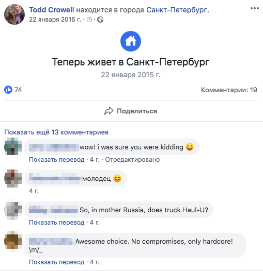Open the Санкт-Петербург location link
The image size is (263, 271).
pyautogui.click(x=177, y=10)
